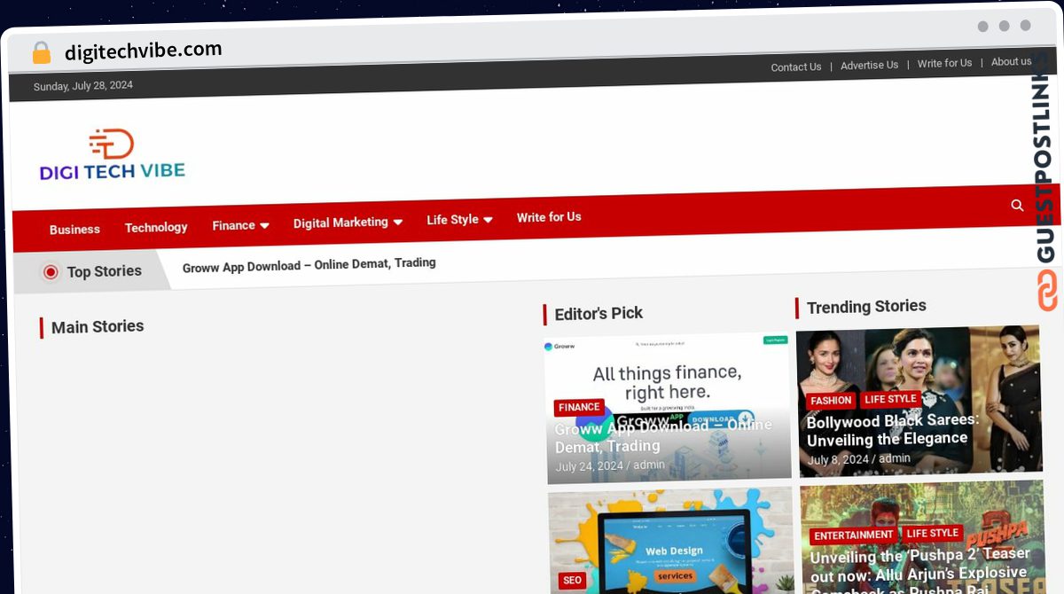Click July 24, 2024 article date
This screenshot has width=1064, height=594.
pyautogui.click(x=590, y=466)
